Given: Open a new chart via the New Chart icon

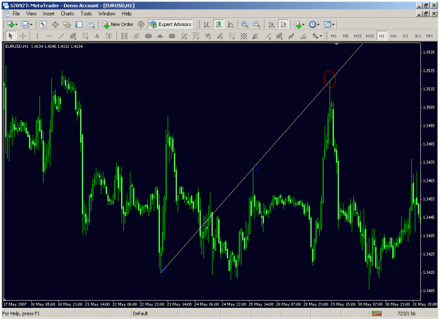Looking at the screenshot, I should pos(10,25).
